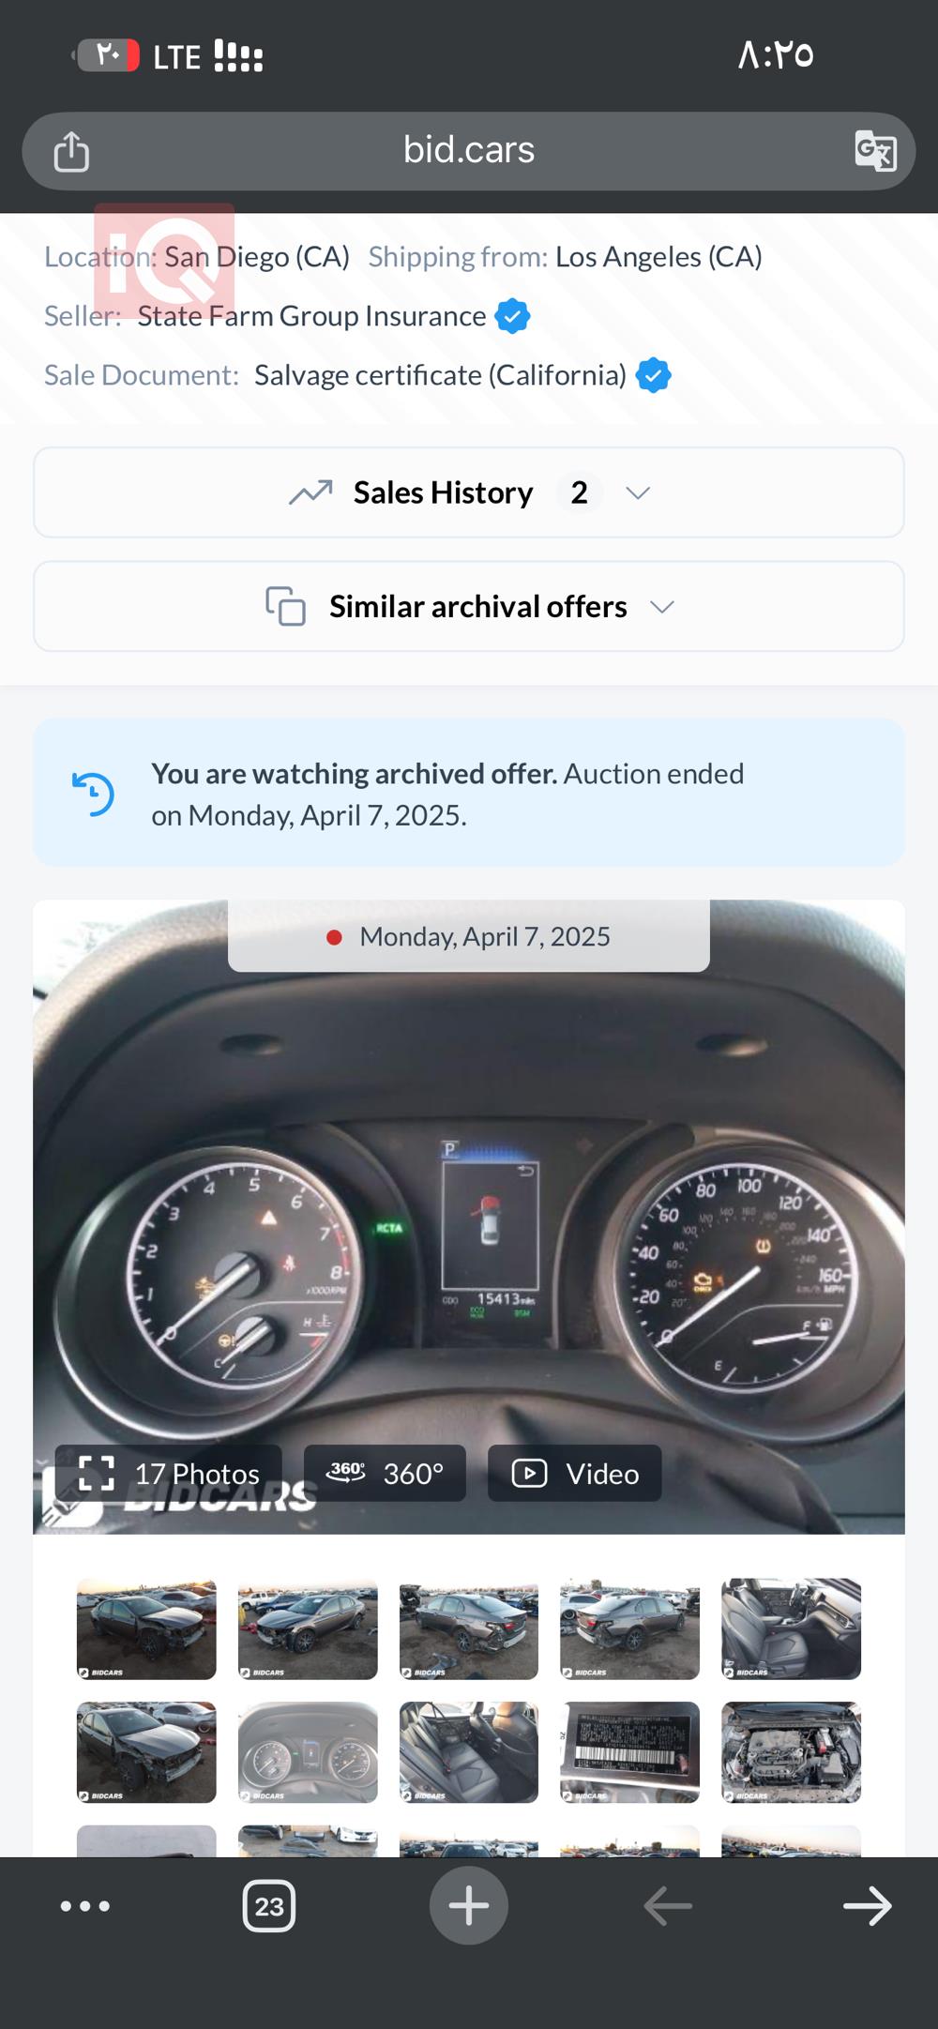Go forward with right arrow
The width and height of the screenshot is (938, 2029).
click(x=868, y=1905)
